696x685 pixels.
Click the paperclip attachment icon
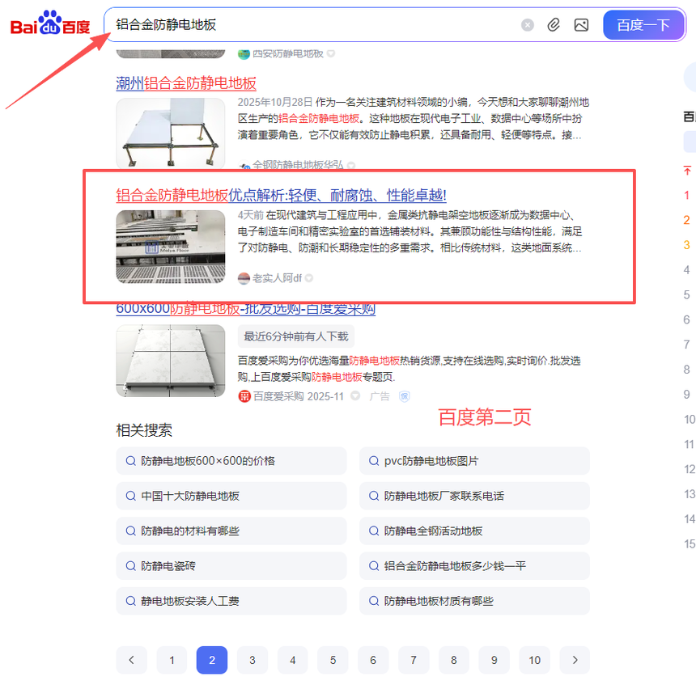click(x=554, y=25)
